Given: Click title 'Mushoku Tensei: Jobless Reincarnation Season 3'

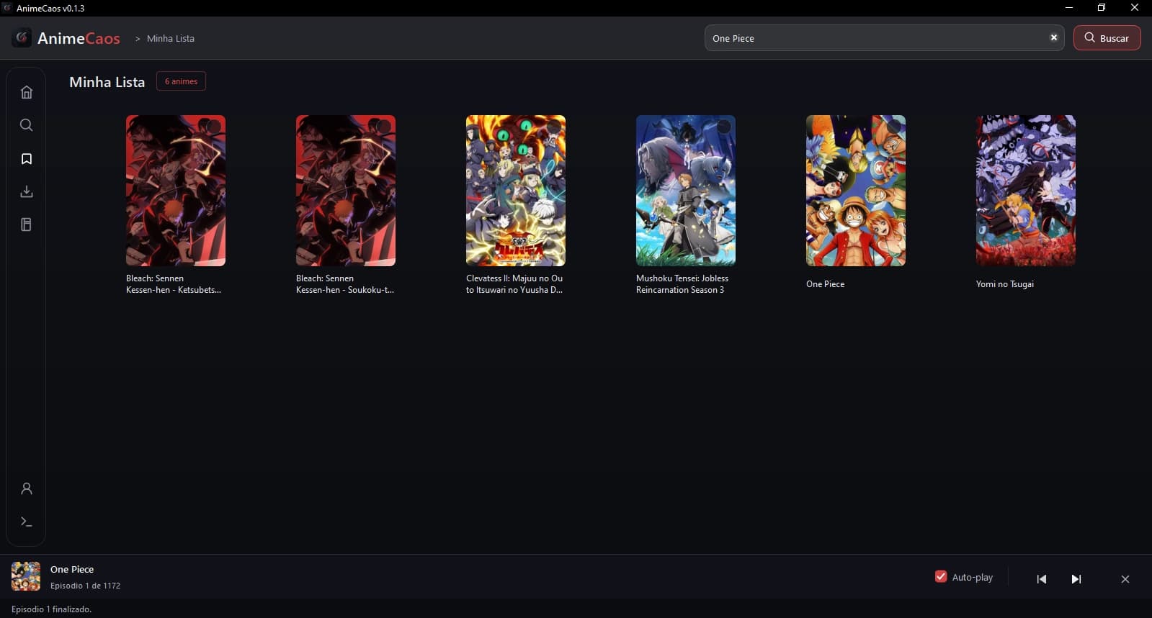Looking at the screenshot, I should click(x=682, y=284).
